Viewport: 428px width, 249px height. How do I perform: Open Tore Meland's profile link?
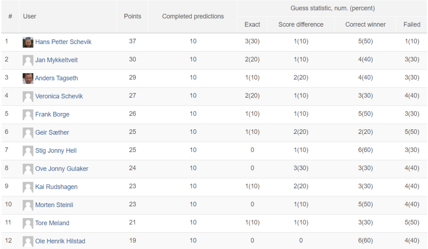tap(52, 223)
